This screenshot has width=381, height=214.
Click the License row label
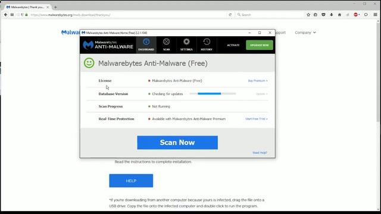click(x=105, y=81)
